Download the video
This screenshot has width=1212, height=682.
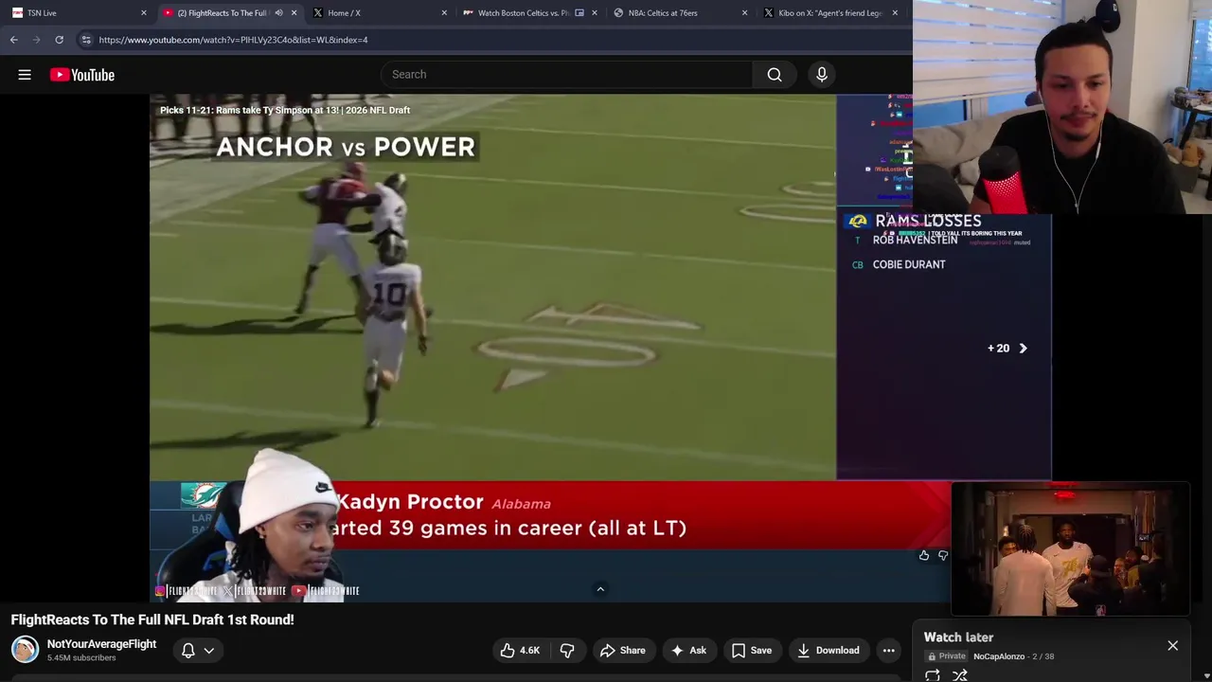click(x=829, y=651)
